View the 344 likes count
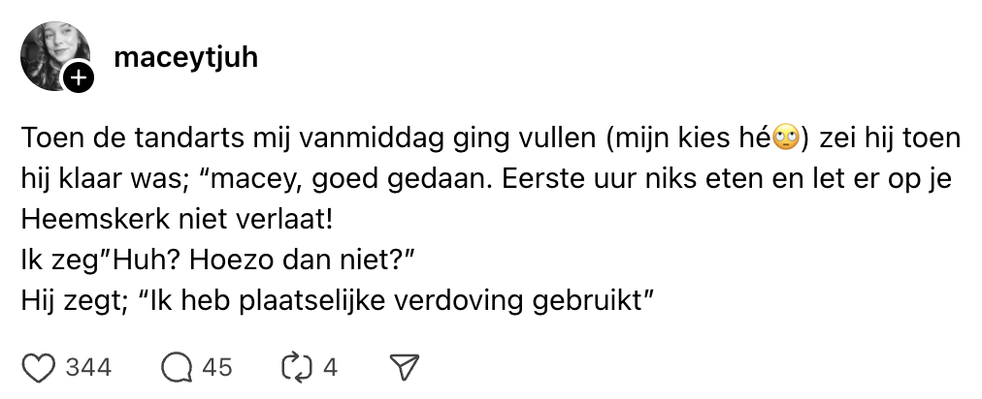This screenshot has height=399, width=982. 88,367
